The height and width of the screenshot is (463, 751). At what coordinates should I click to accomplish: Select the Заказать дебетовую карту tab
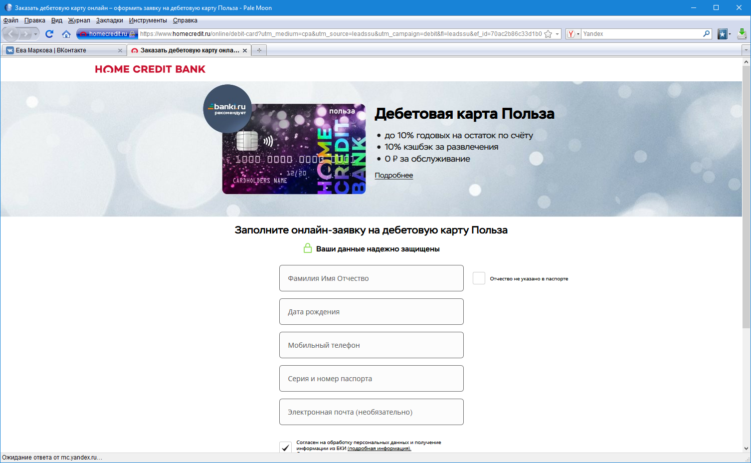click(x=189, y=50)
